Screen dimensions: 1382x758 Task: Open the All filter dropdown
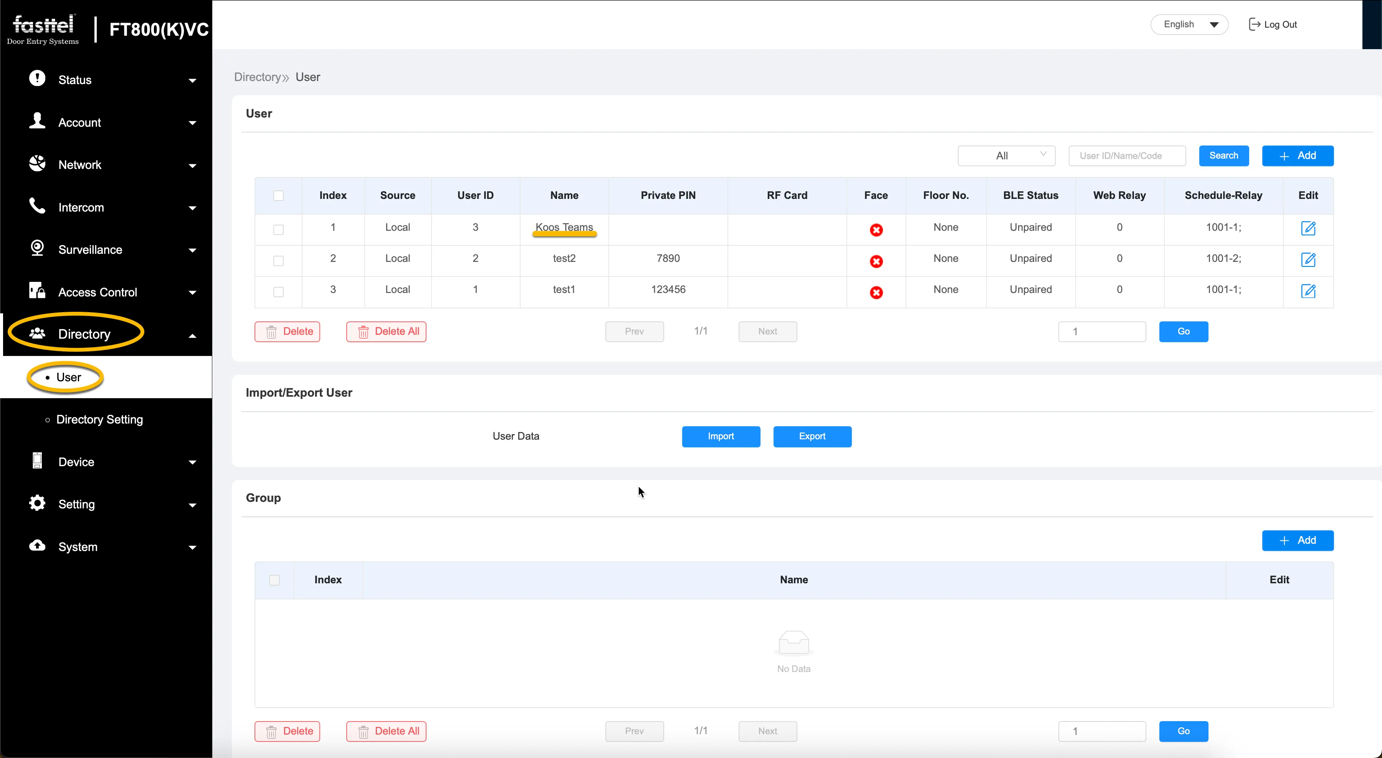tap(1006, 156)
